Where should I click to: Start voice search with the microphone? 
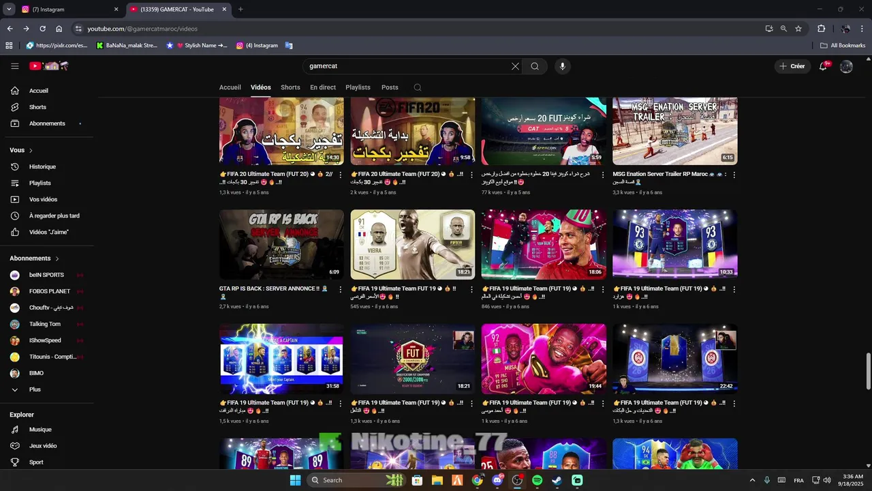[x=562, y=66]
